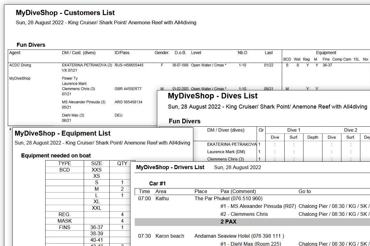This screenshot has width=370, height=246.
Task: Click the "Agent" column header in Customers List
Action: click(15, 53)
